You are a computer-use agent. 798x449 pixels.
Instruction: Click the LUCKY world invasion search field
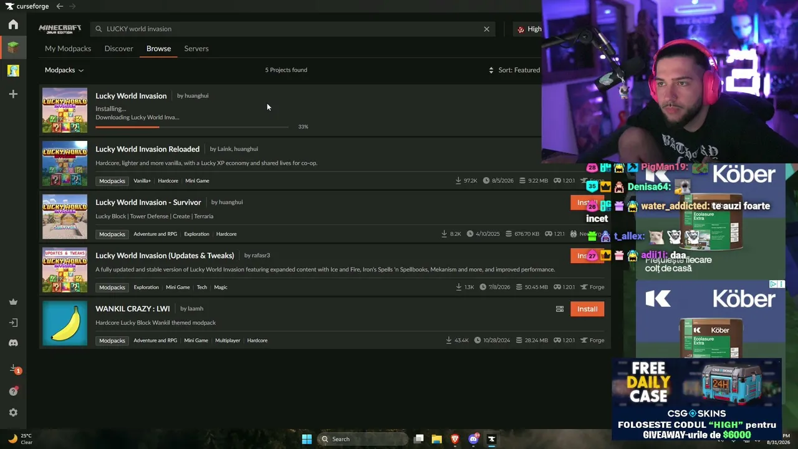pyautogui.click(x=293, y=29)
